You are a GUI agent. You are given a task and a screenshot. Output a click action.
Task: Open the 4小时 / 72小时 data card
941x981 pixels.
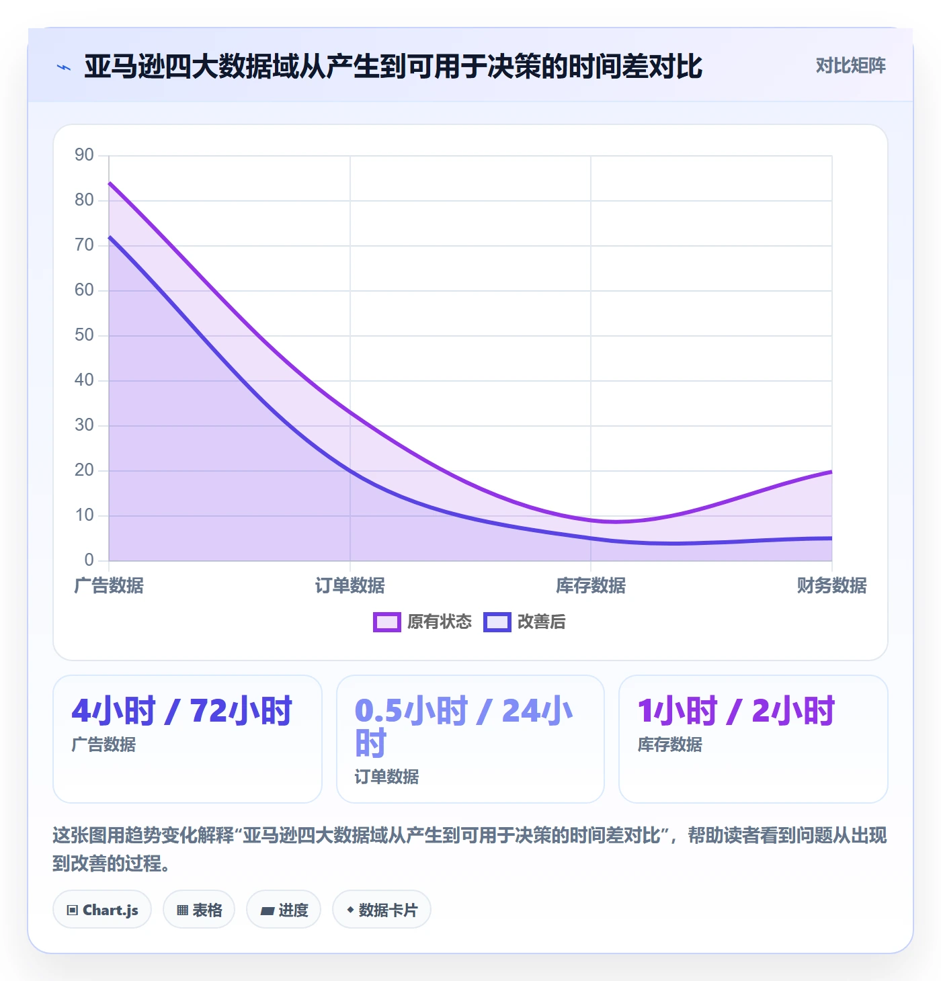(188, 739)
